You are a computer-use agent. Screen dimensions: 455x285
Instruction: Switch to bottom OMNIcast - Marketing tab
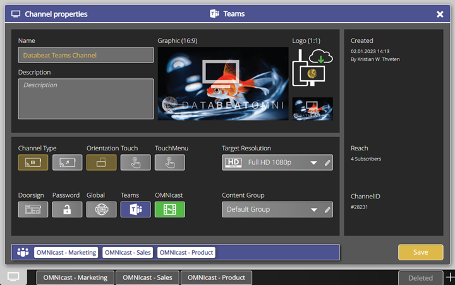click(75, 278)
